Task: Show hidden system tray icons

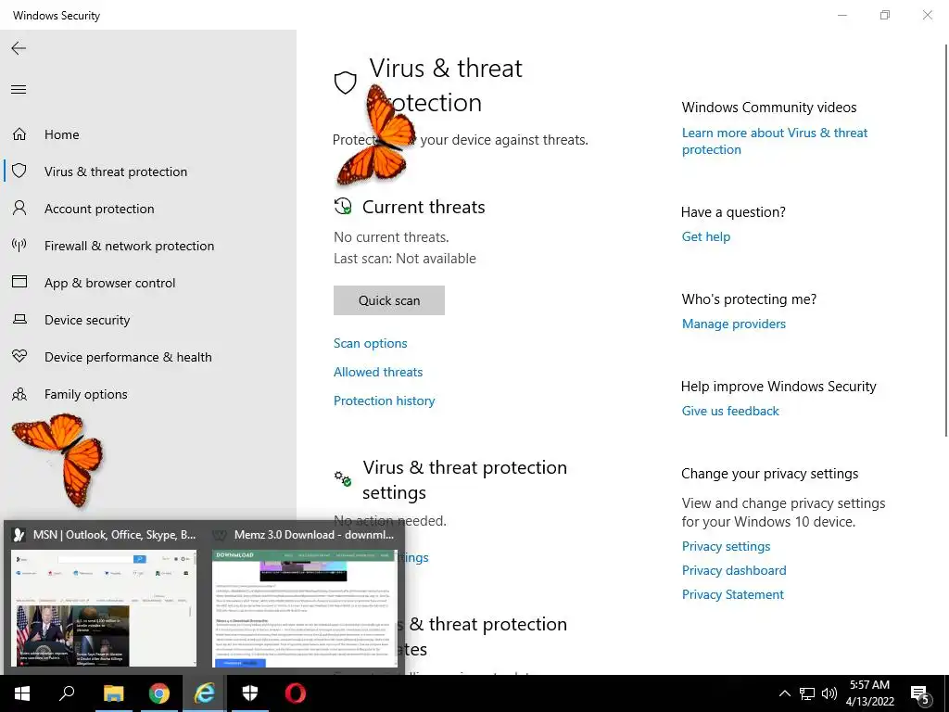Action: 784,693
